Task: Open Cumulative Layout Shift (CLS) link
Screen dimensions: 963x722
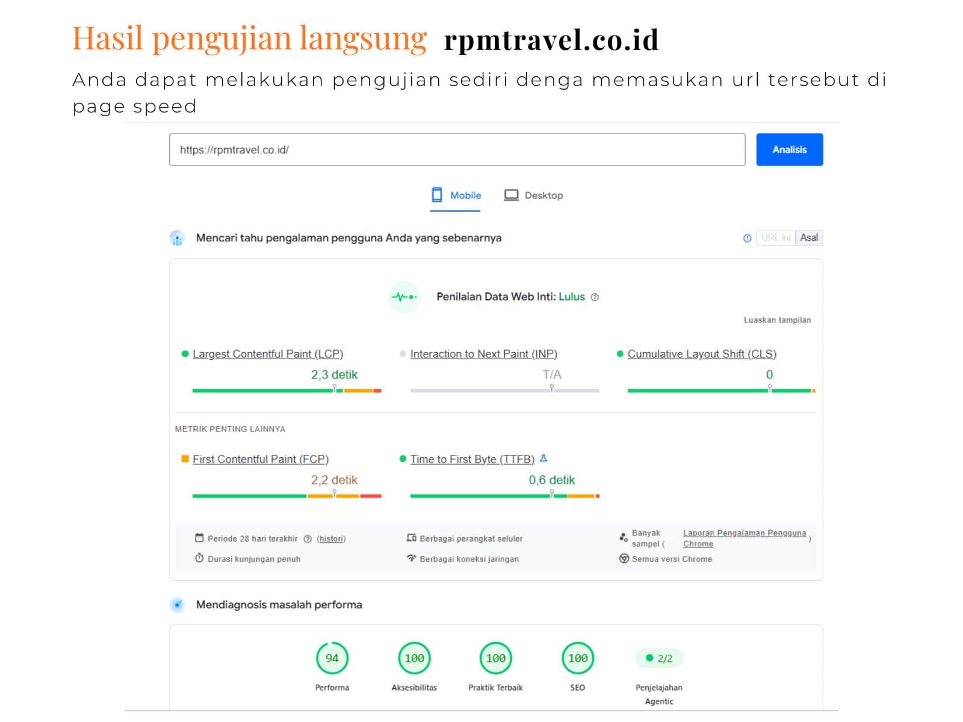Action: (702, 354)
